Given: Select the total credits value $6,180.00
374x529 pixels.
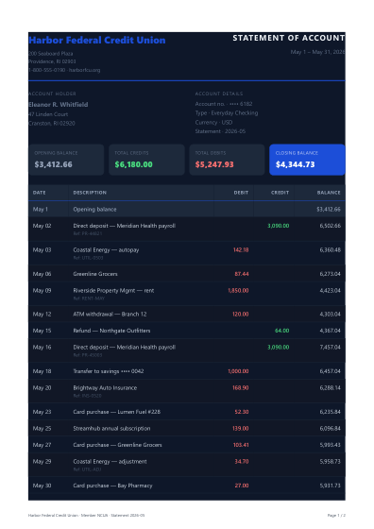Looking at the screenshot, I should coord(133,164).
